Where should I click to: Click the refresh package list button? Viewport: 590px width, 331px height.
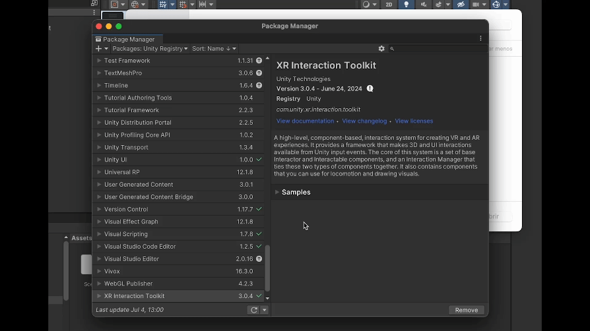[254, 310]
